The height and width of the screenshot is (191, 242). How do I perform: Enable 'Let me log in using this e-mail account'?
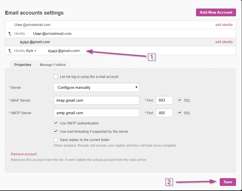56,77
